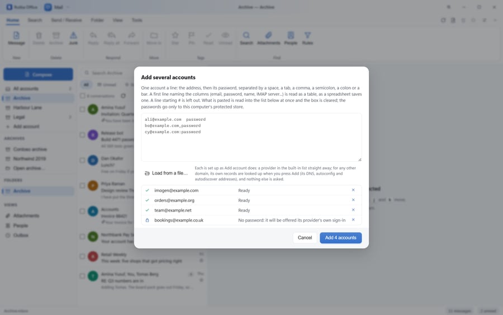This screenshot has height=315, width=503.
Task: Toggle the select-all conversations checkbox
Action: pyautogui.click(x=83, y=96)
